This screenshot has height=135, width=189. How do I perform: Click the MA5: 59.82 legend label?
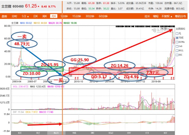(x=26, y=23)
